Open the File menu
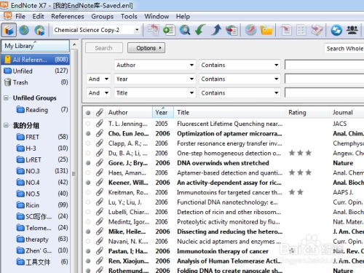364x273 pixels. pyautogui.click(x=20, y=16)
